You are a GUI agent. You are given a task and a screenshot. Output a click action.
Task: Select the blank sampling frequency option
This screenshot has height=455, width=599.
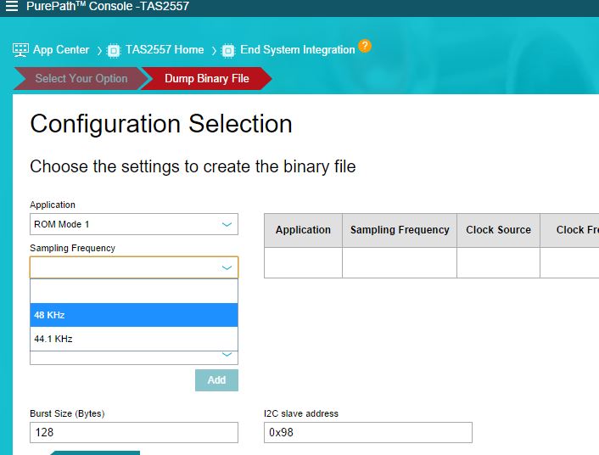tap(134, 291)
